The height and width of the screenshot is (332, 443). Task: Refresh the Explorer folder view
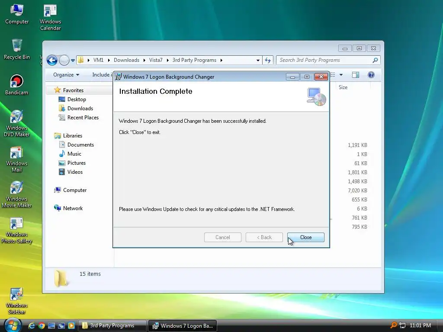tap(267, 60)
